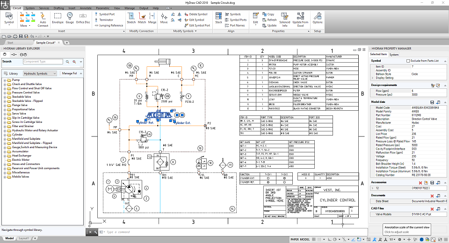Select the Orifice Disc tool
The image size is (449, 243).
tap(83, 18)
